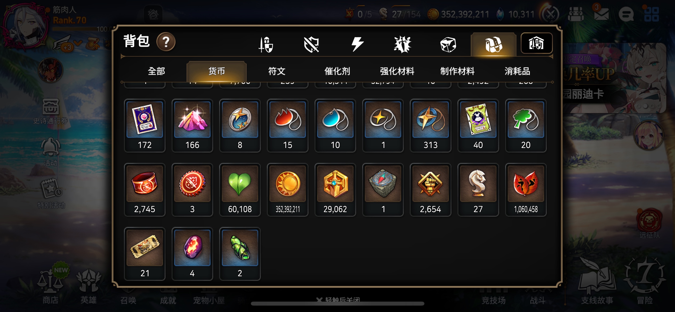Switch to the 符文 tab
The image size is (675, 312).
277,71
